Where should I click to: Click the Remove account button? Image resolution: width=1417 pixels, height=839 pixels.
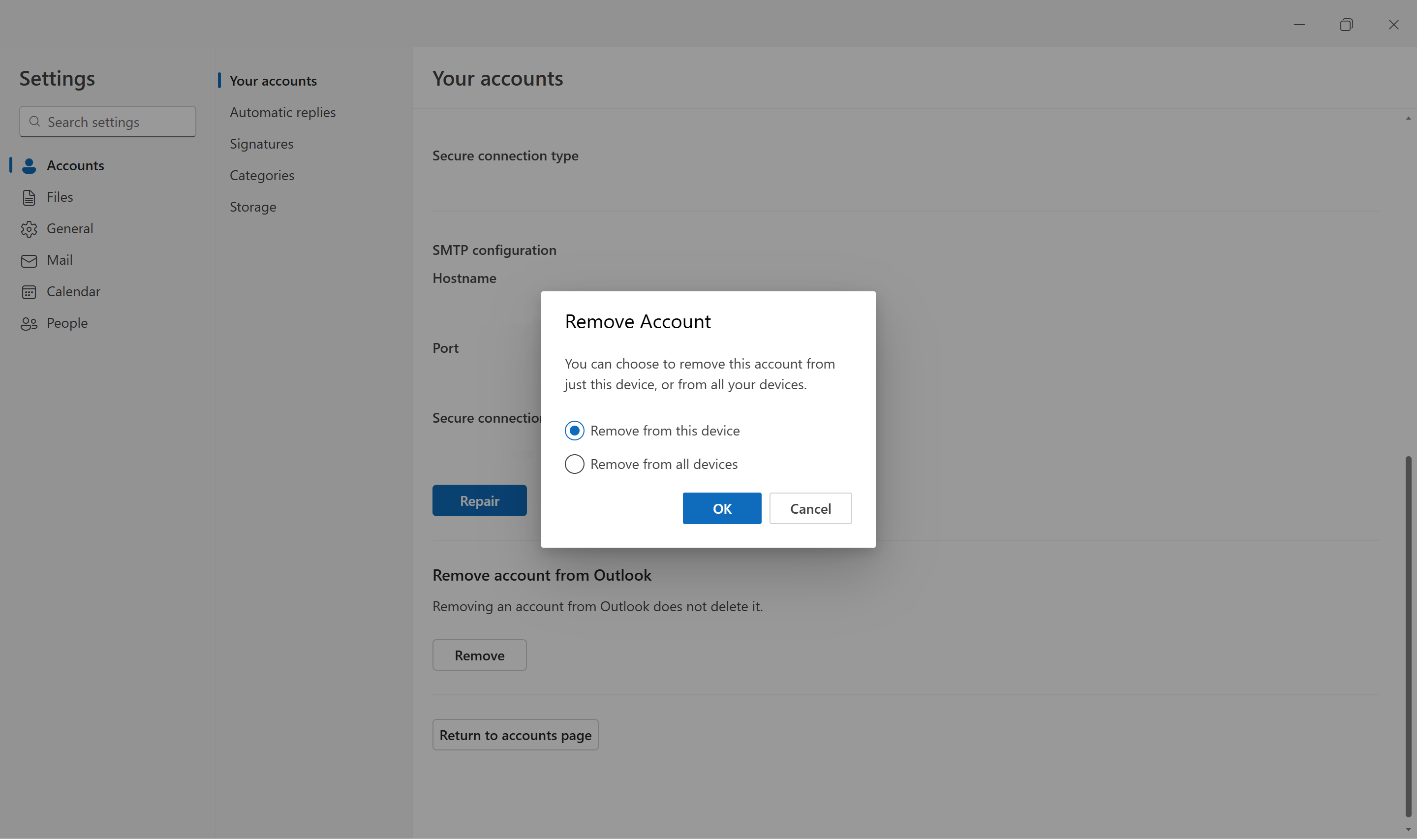pyautogui.click(x=479, y=655)
